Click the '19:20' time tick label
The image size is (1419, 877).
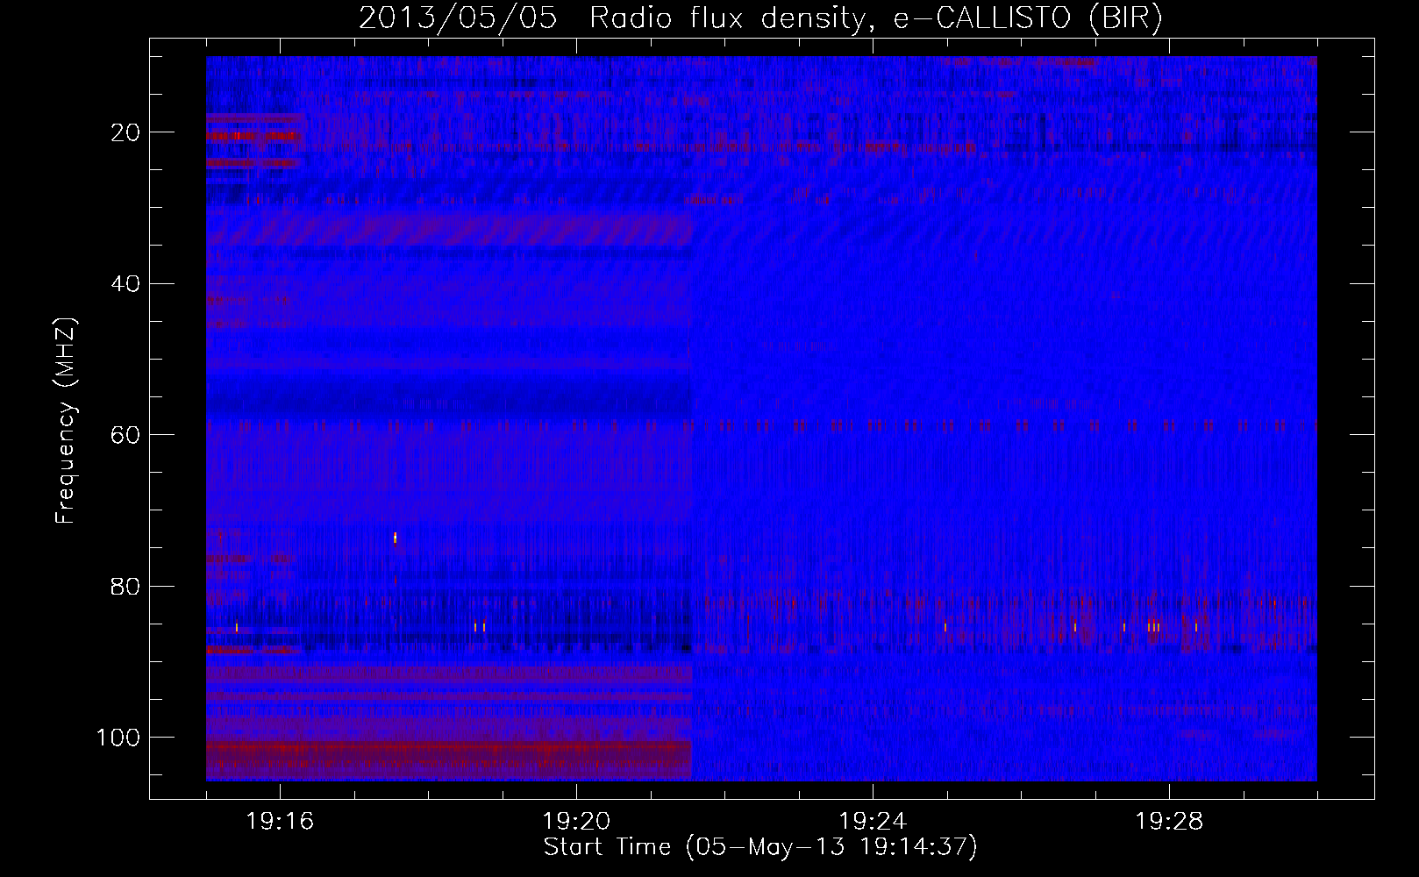click(x=576, y=821)
